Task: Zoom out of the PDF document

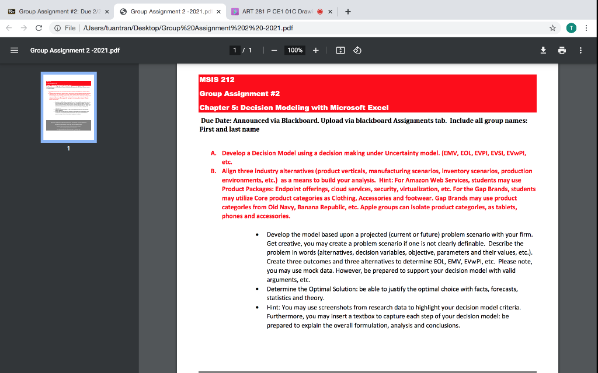Action: point(273,50)
